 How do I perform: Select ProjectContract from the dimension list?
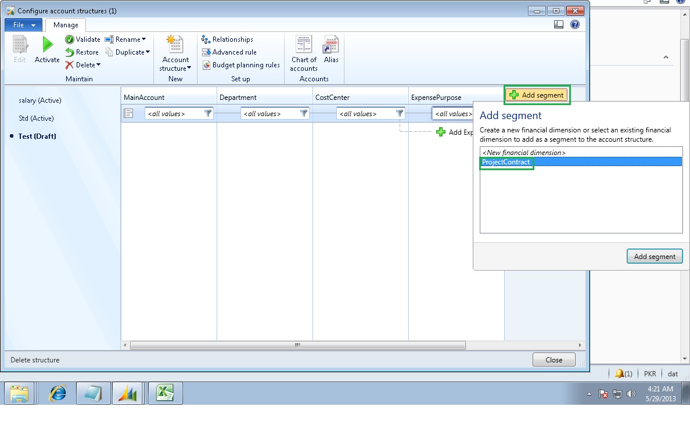pyautogui.click(x=506, y=163)
